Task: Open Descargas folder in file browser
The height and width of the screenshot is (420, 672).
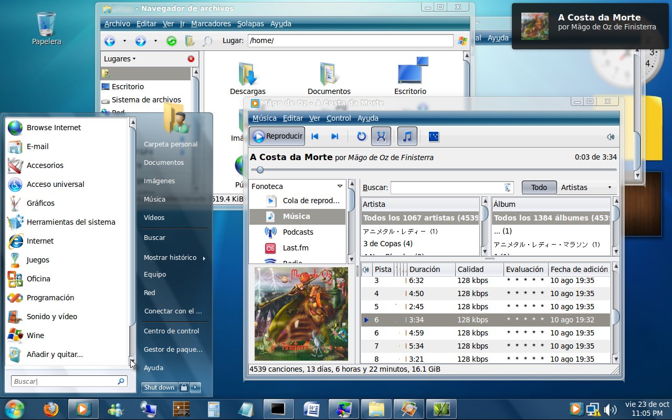Action: [248, 79]
